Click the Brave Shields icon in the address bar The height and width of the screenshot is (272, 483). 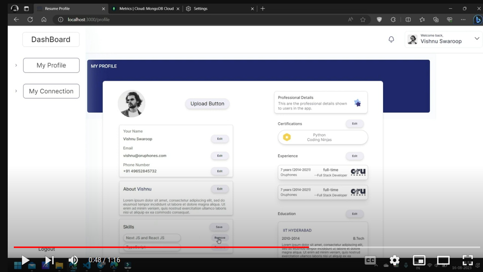[x=379, y=19]
